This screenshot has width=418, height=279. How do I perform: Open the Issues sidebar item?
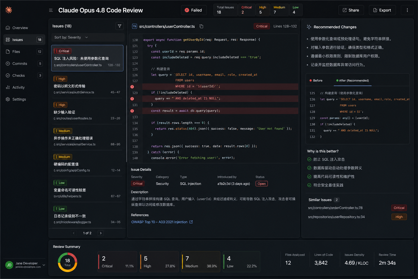coord(24,40)
